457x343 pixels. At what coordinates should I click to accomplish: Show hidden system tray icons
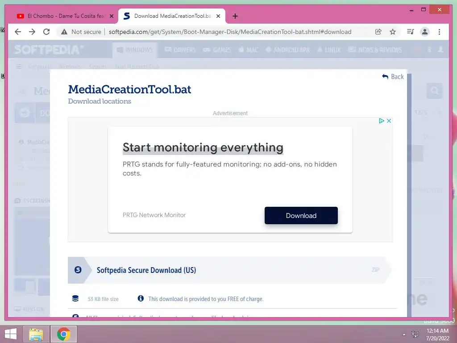404,335
